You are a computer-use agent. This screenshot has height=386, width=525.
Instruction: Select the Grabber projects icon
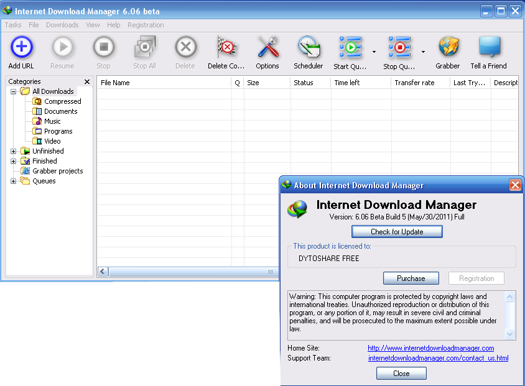click(25, 171)
